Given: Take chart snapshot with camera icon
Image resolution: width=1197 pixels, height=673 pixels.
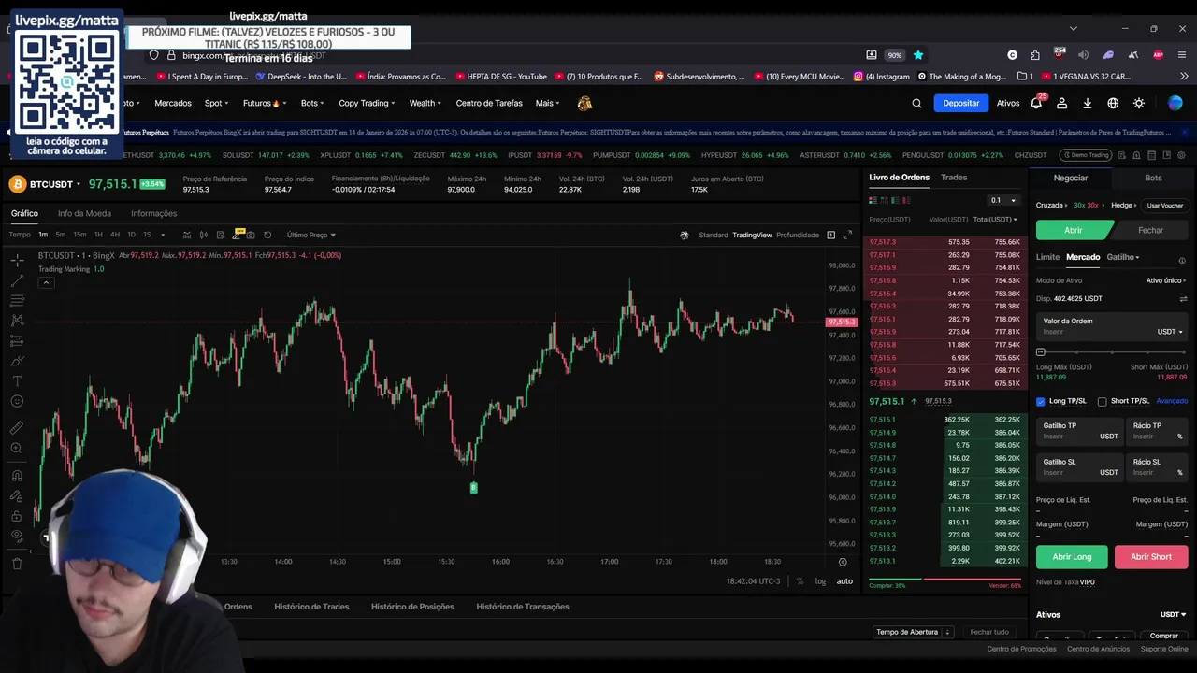Looking at the screenshot, I should [x=251, y=235].
